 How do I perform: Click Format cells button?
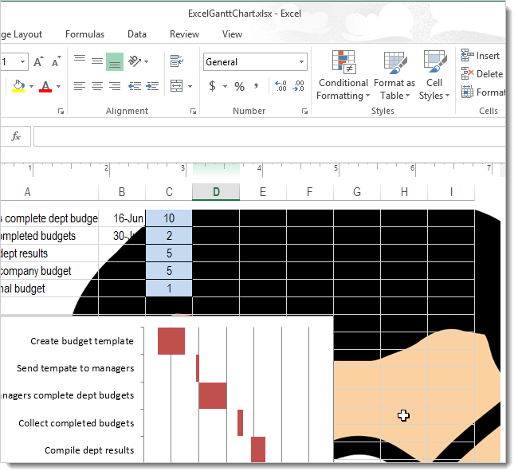click(483, 92)
